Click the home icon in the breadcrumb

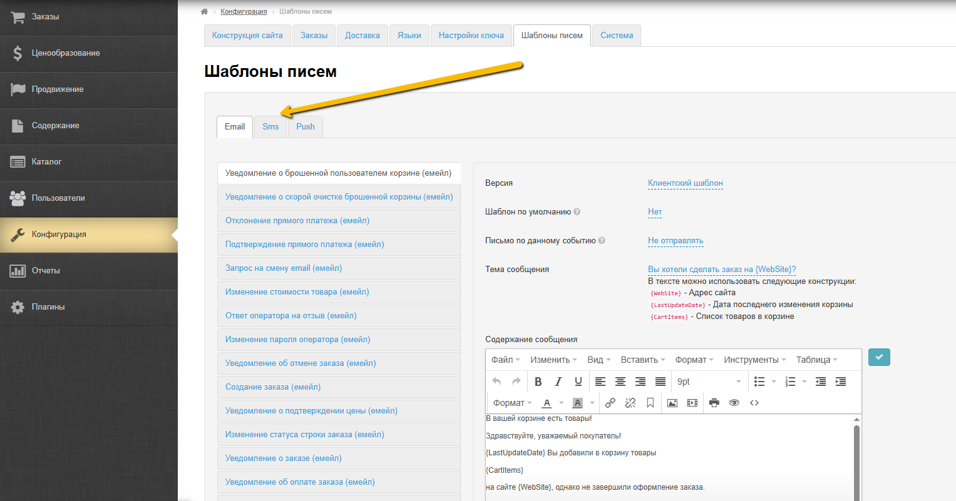coord(204,12)
